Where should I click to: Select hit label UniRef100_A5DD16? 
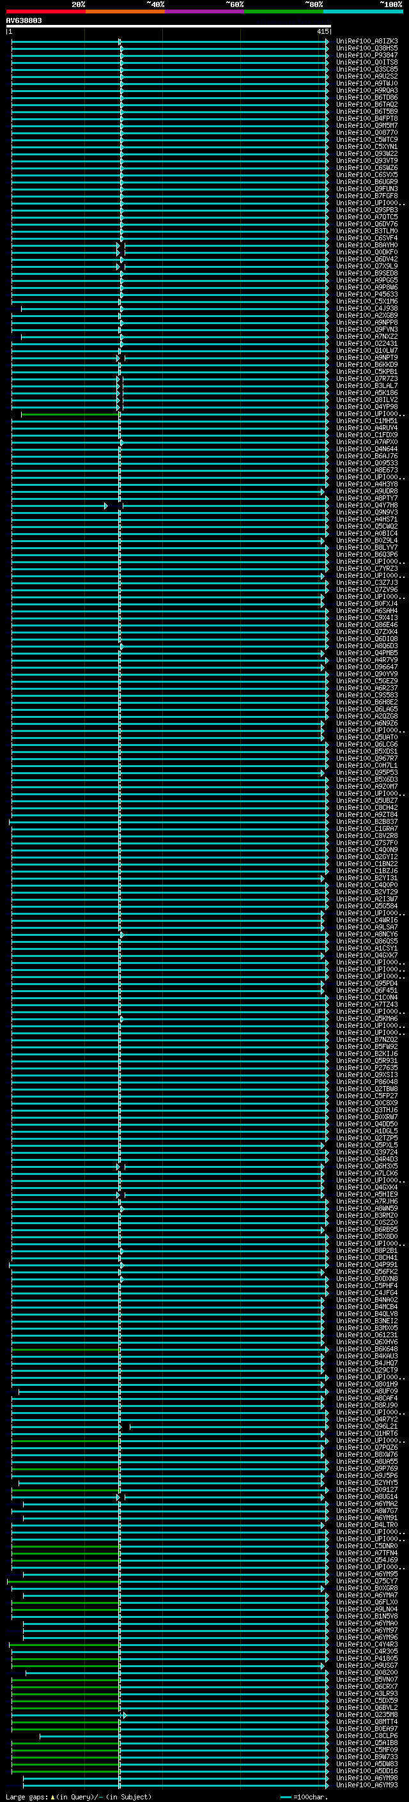click(x=367, y=1771)
